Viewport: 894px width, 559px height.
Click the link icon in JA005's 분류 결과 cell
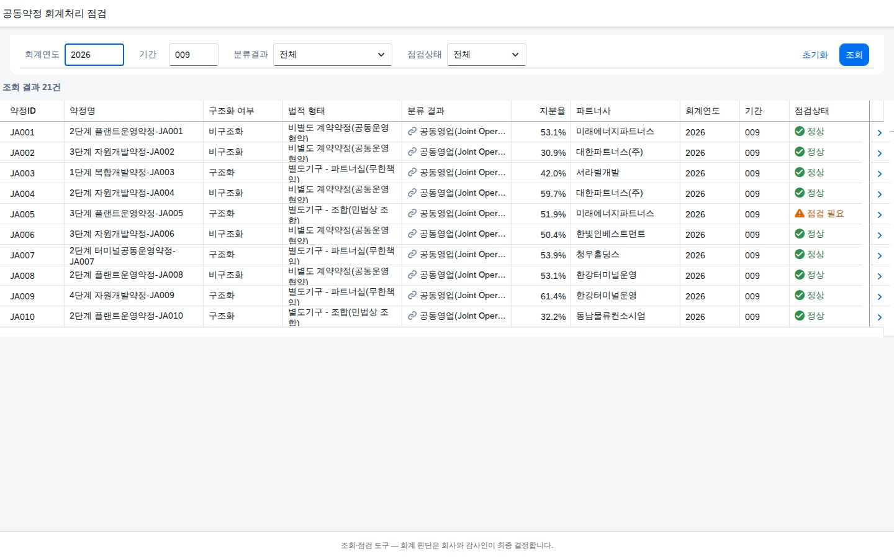(x=412, y=214)
